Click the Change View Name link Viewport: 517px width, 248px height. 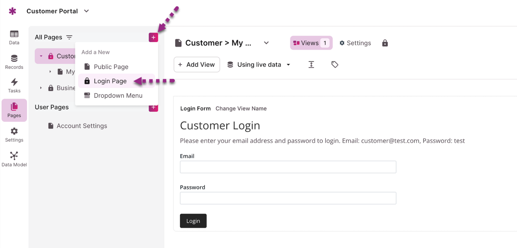[x=241, y=108]
